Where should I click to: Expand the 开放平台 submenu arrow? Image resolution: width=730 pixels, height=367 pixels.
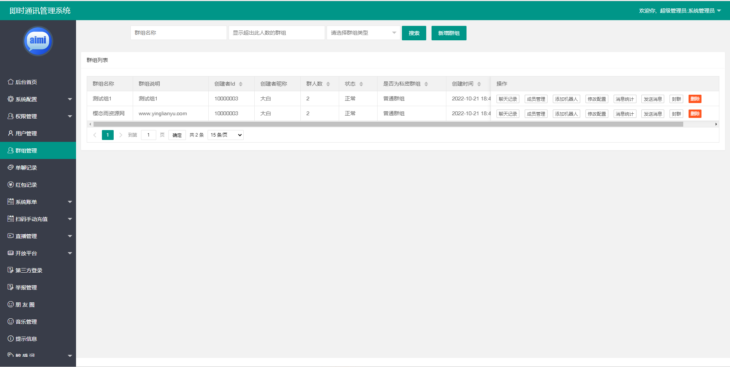(70, 253)
